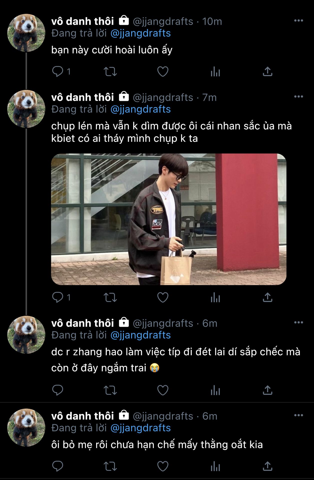
Task: Open more options on the "zhang hao" tweet
Action: (x=299, y=322)
